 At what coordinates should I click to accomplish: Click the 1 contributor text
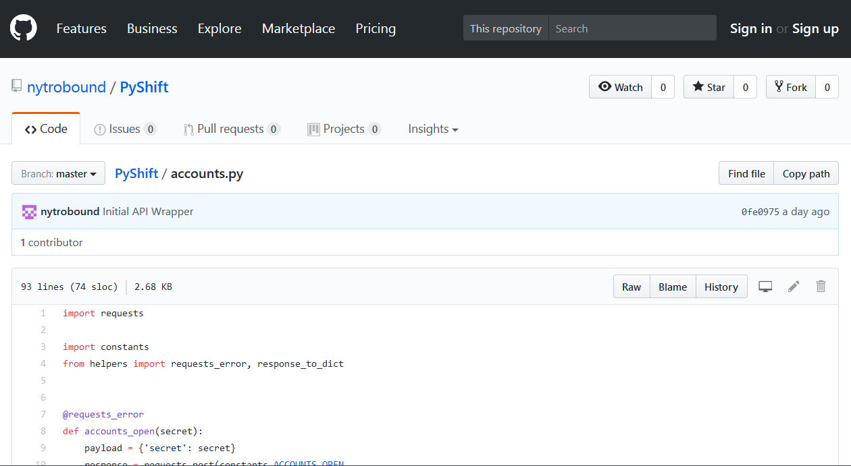51,242
